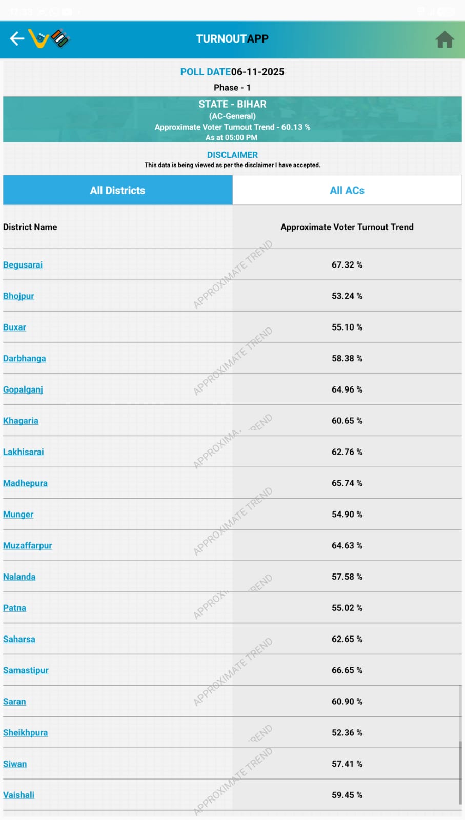View Vaishali district turnout
Image resolution: width=465 pixels, height=820 pixels.
point(19,795)
